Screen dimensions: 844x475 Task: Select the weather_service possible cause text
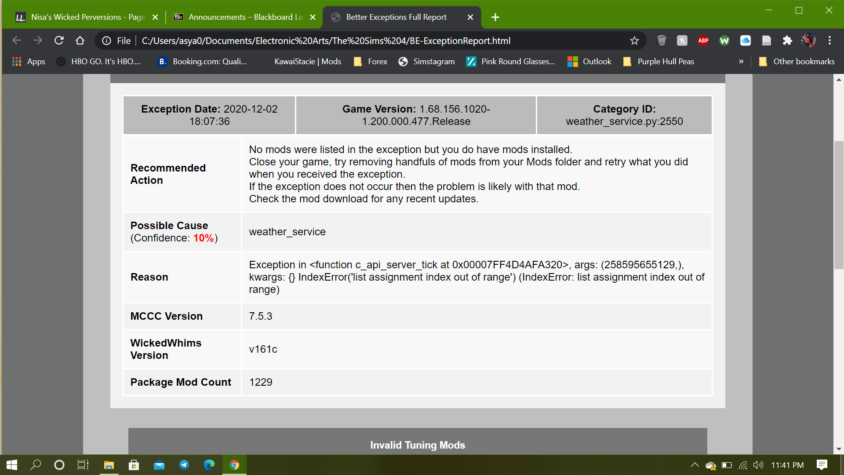(287, 232)
